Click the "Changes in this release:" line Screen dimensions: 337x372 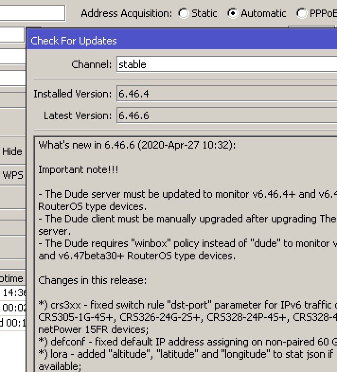[x=93, y=281]
